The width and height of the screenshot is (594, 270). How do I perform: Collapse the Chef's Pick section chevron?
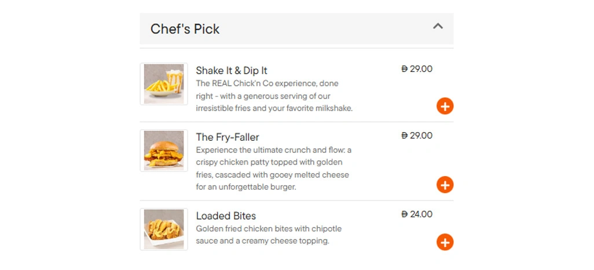pyautogui.click(x=438, y=26)
